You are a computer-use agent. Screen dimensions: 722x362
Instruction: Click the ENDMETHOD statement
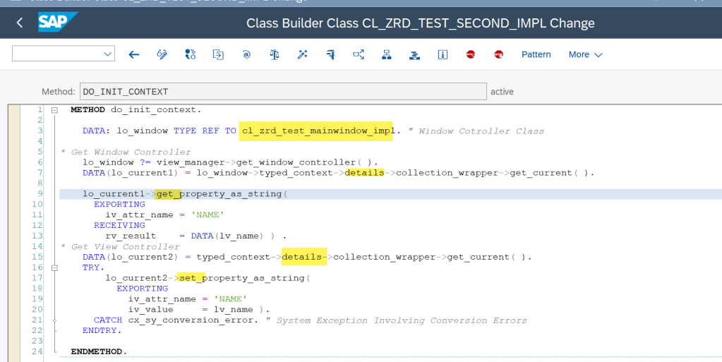pos(99,351)
